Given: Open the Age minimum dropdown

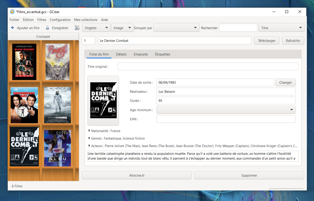Looking at the screenshot, I should click(226, 110).
